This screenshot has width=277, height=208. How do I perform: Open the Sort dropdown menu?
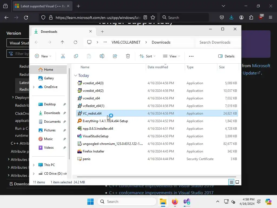click(x=147, y=56)
